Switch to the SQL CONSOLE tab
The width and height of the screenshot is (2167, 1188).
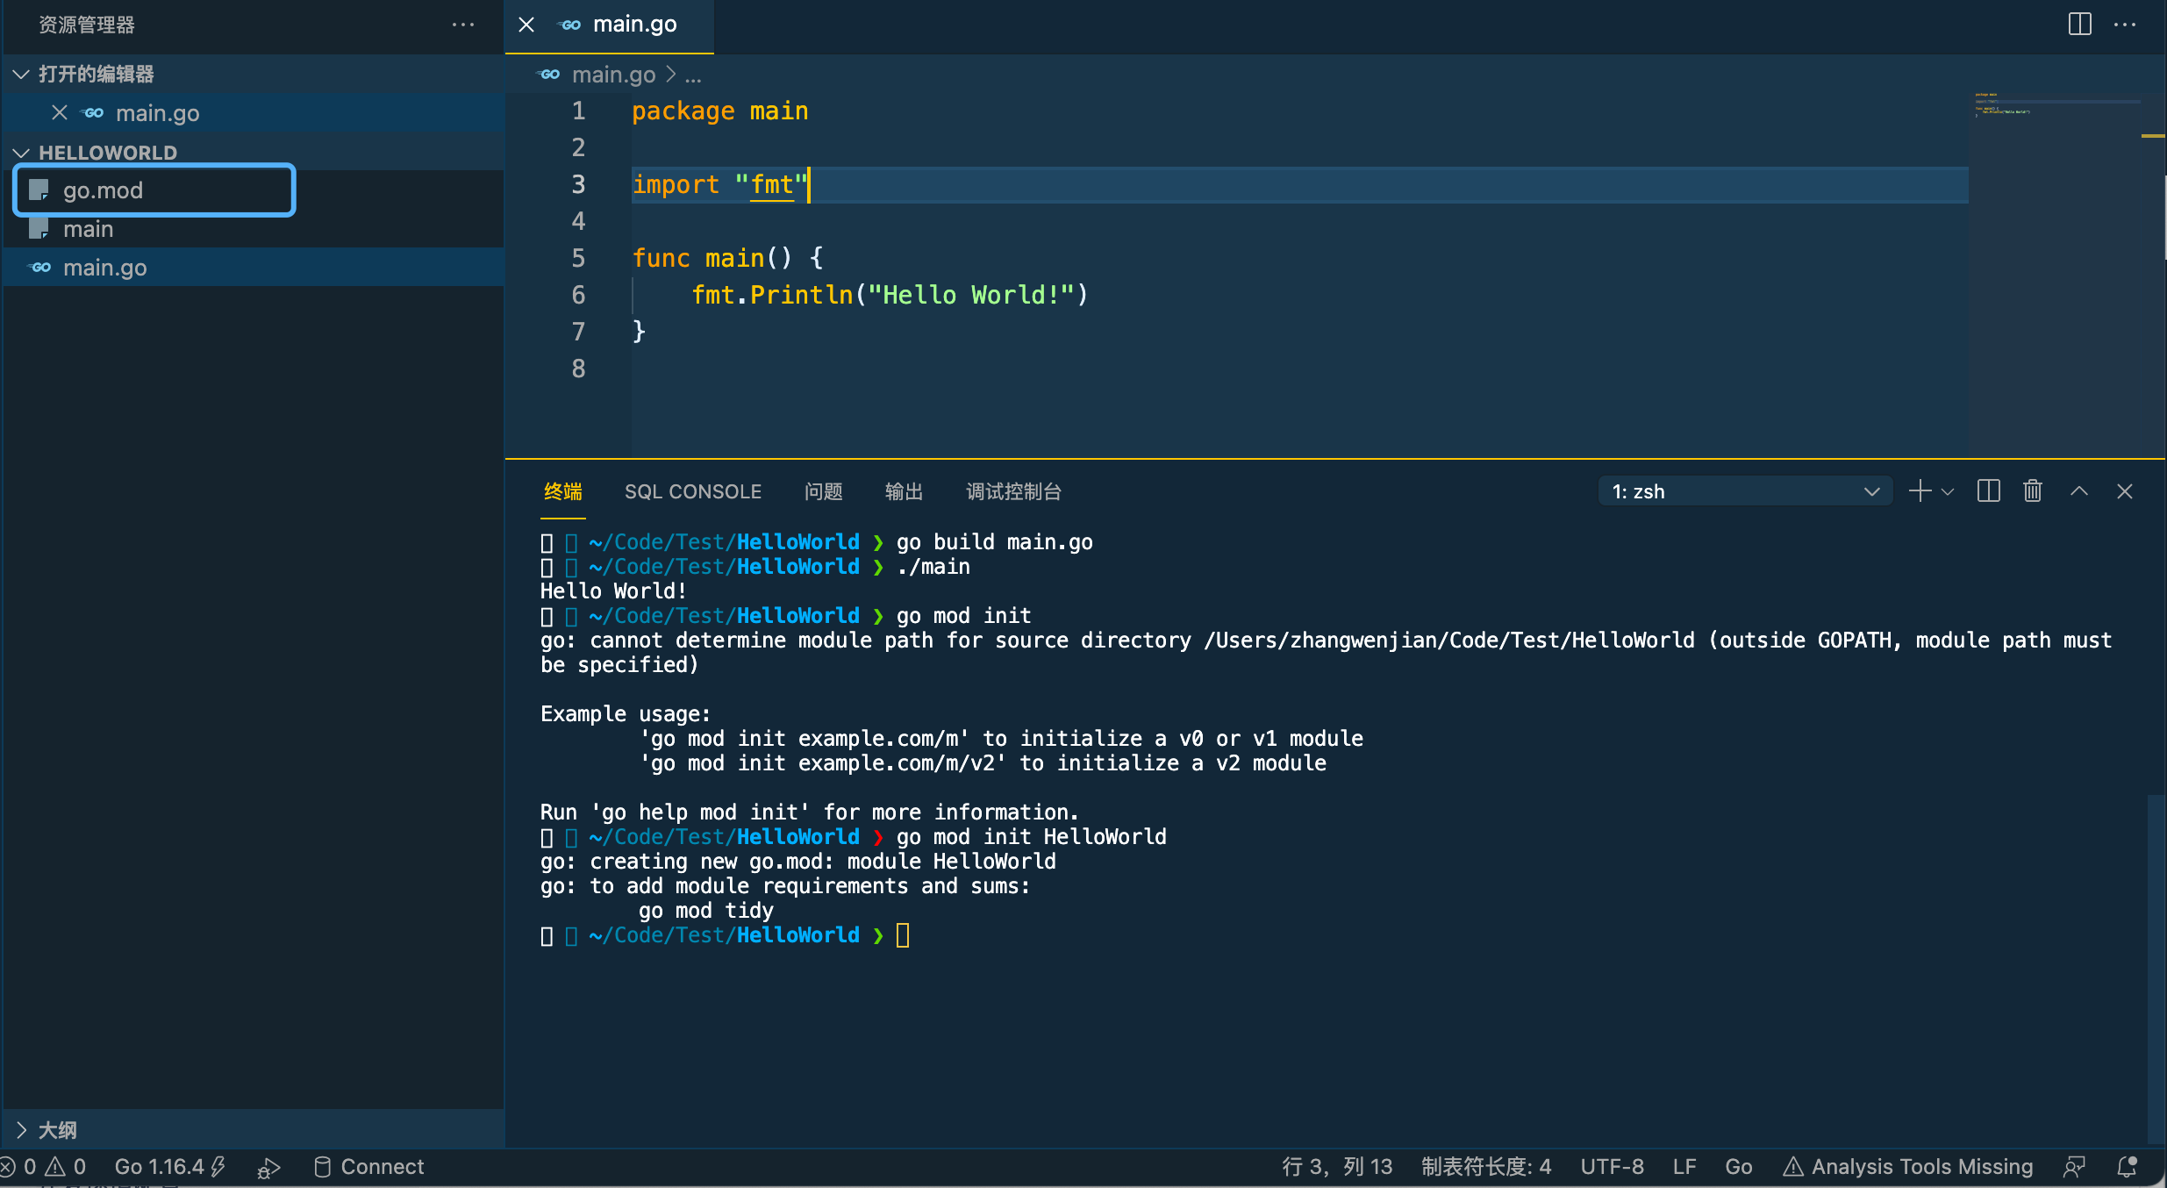pyautogui.click(x=692, y=491)
